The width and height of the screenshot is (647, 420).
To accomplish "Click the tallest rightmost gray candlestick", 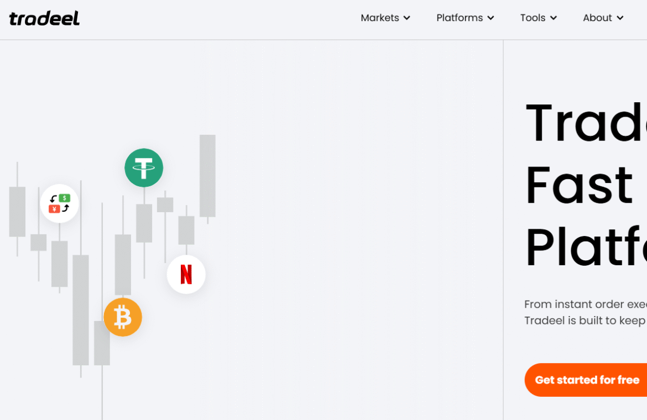I will click(x=207, y=176).
